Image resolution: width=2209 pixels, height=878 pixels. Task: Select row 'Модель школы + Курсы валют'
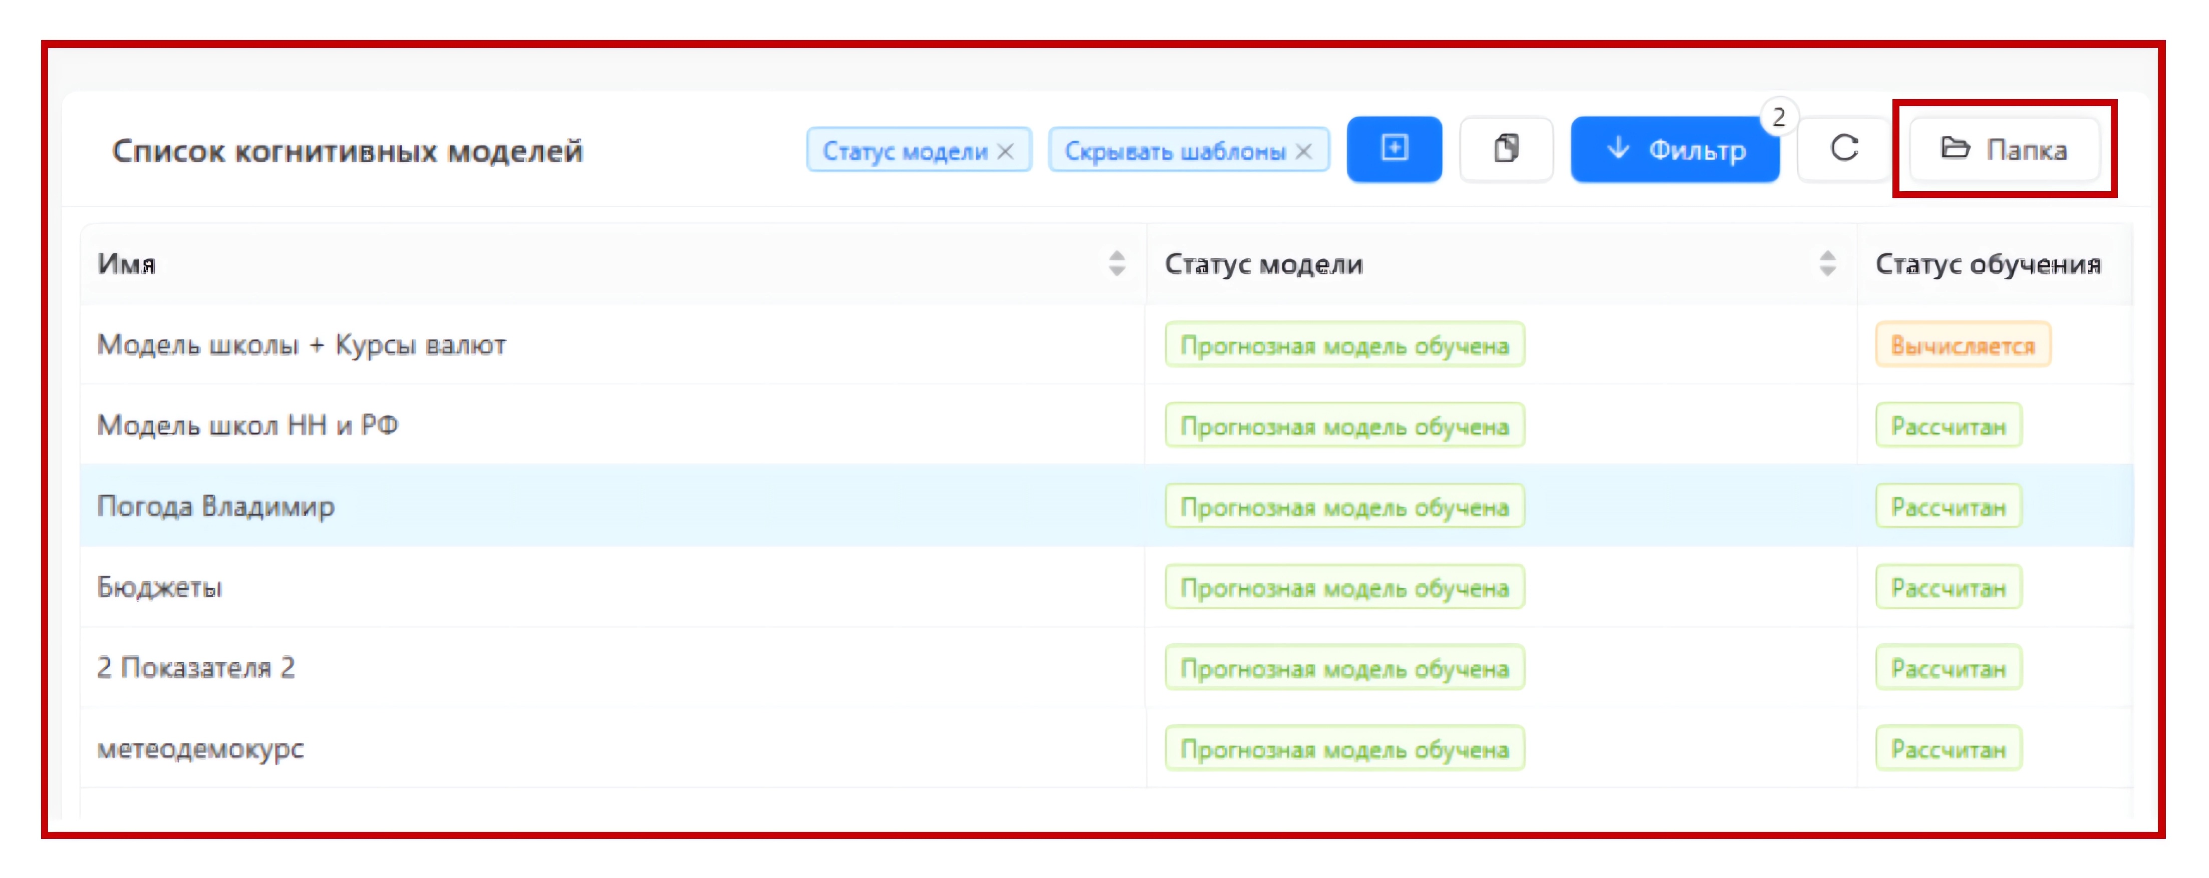coord(301,344)
